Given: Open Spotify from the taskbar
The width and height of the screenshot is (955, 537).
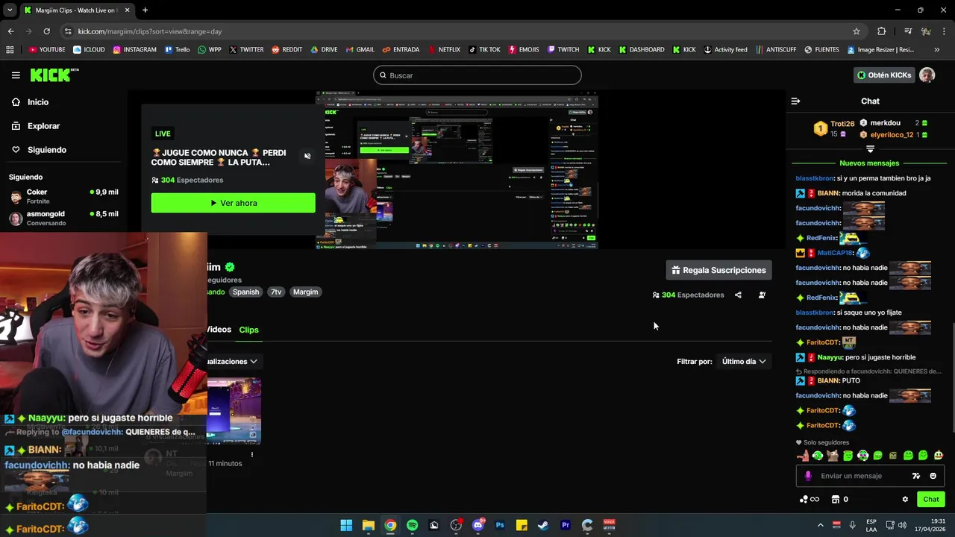Looking at the screenshot, I should pyautogui.click(x=412, y=525).
